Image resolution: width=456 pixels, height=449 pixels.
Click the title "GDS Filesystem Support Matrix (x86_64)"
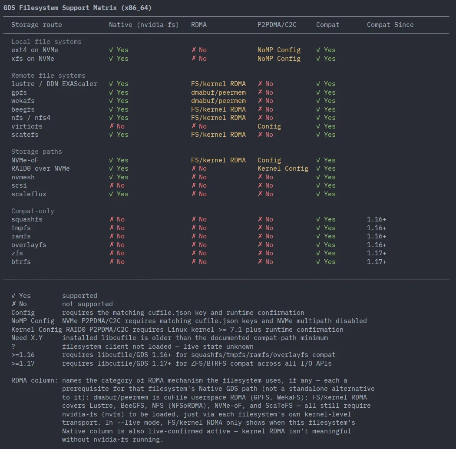(77, 8)
